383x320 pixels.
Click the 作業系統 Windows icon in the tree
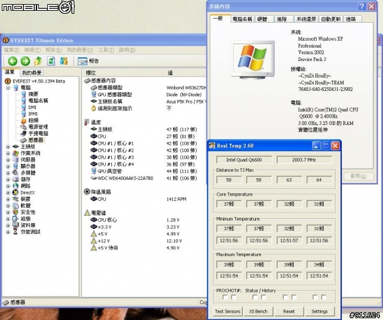16,153
